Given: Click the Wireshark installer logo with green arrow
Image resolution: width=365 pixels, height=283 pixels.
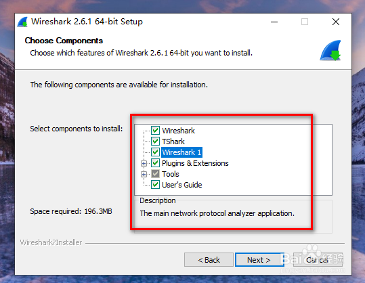Looking at the screenshot, I should point(330,51).
